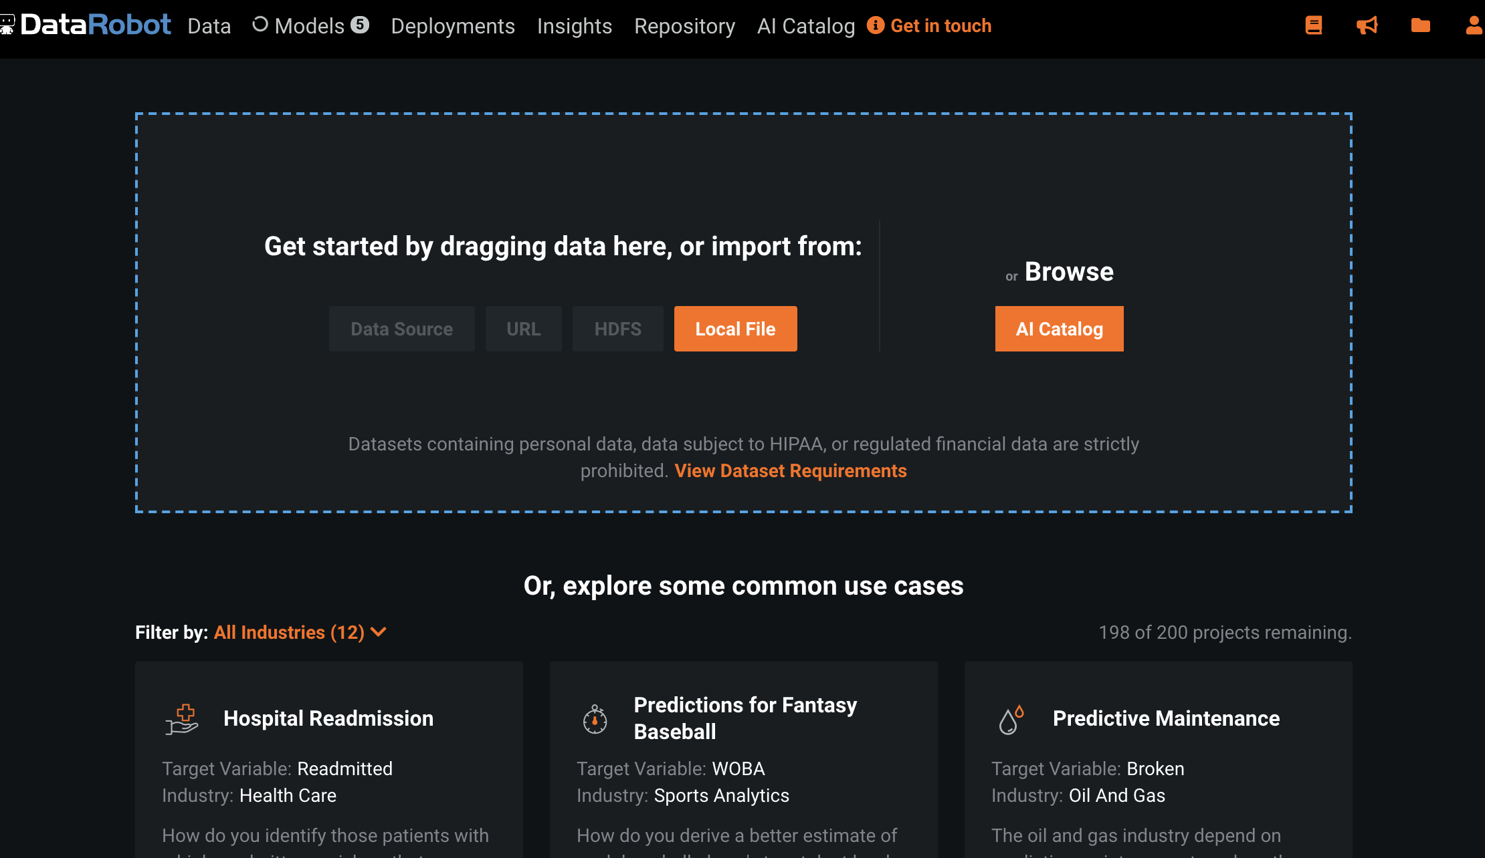Browse the AI Catalog orange button
The height and width of the screenshot is (858, 1485).
coord(1060,329)
